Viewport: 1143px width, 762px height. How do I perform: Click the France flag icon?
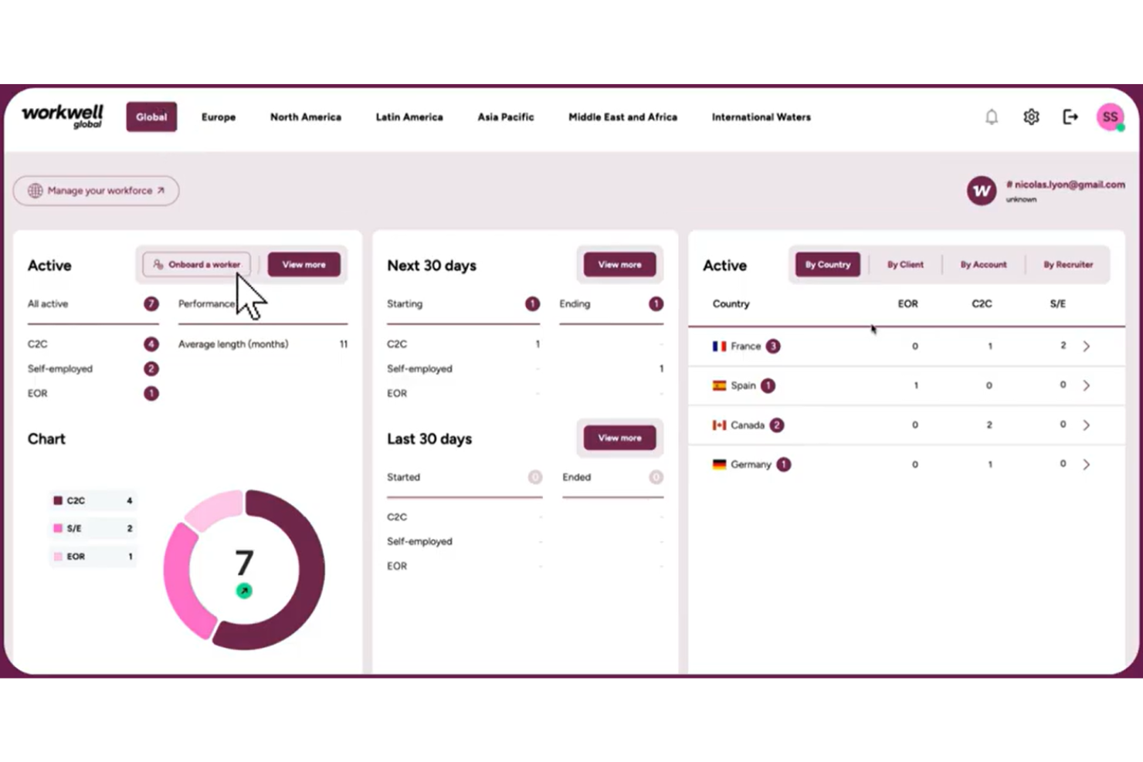coord(719,346)
